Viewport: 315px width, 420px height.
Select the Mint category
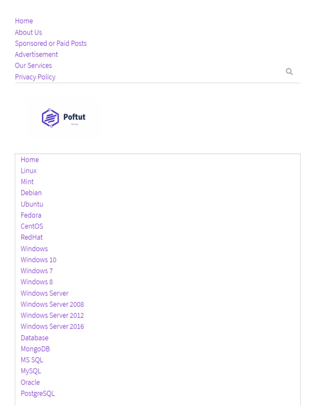[x=27, y=182]
